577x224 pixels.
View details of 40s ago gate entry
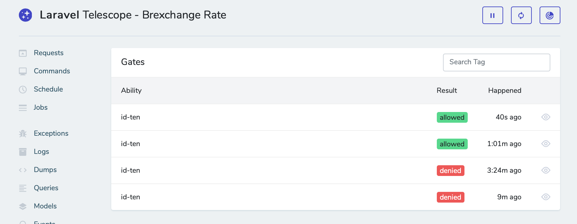(545, 117)
